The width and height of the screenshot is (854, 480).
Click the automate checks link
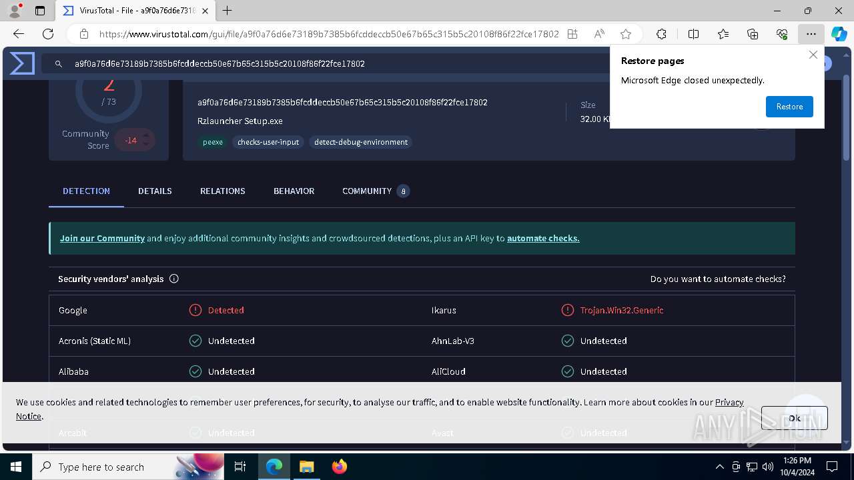543,238
